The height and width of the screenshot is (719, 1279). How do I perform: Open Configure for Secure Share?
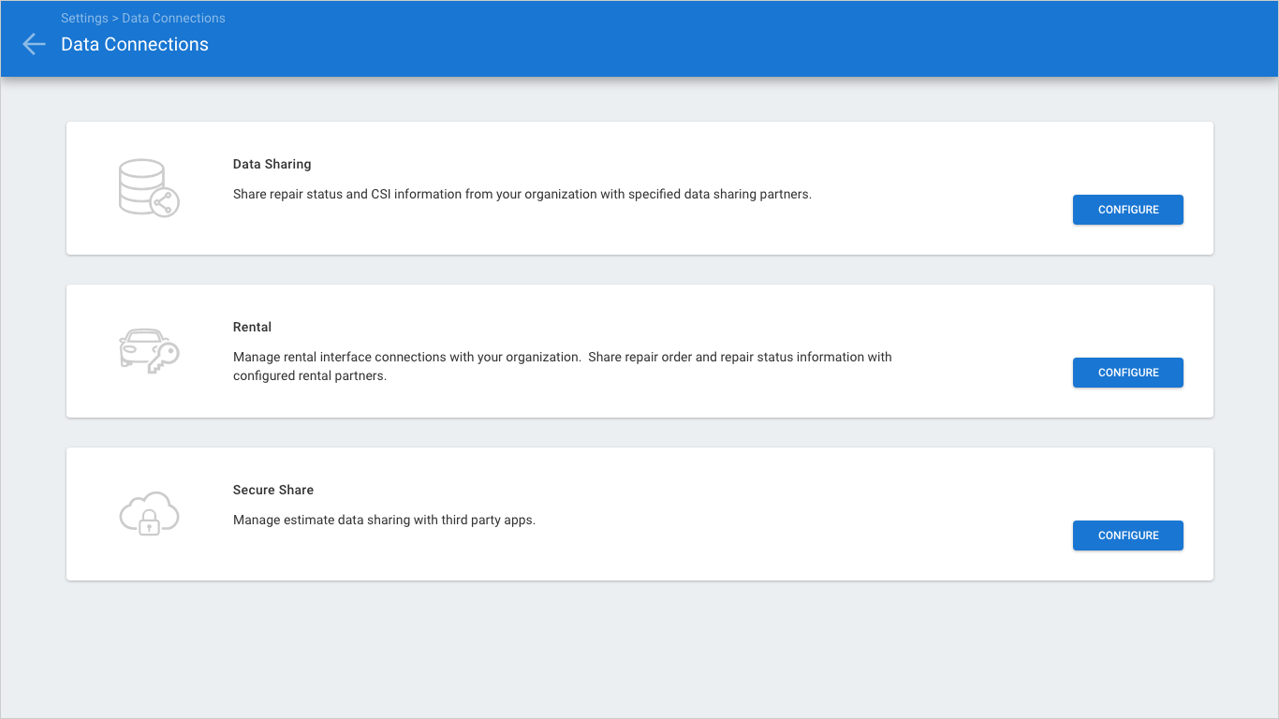pyautogui.click(x=1127, y=536)
